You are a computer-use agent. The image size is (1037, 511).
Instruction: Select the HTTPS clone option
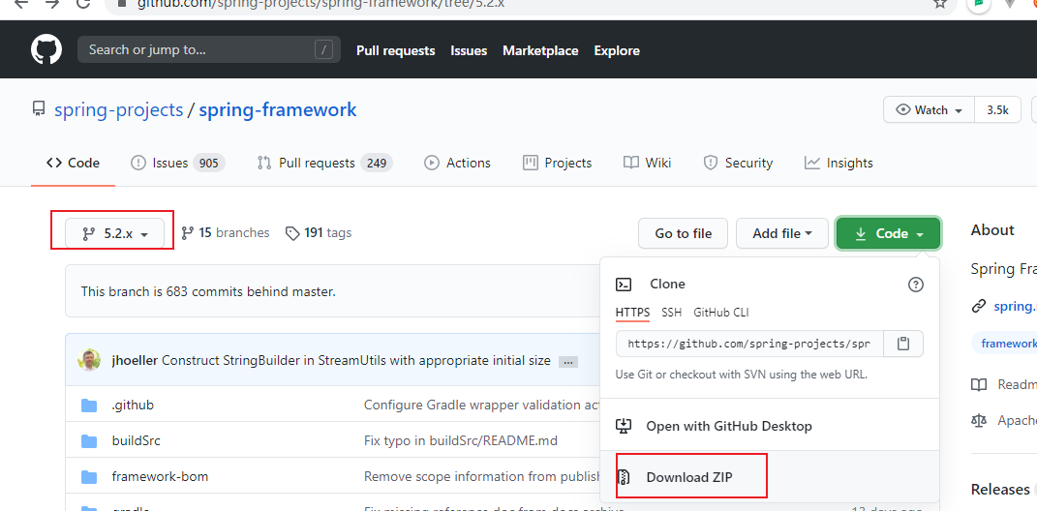click(x=633, y=313)
